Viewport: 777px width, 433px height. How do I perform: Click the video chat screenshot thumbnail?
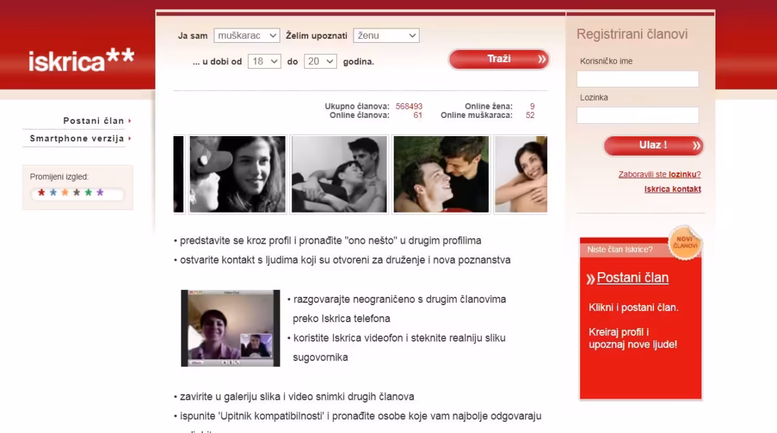(x=231, y=328)
